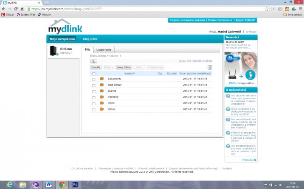Click Strona główna breadcrumb link

click(98, 56)
